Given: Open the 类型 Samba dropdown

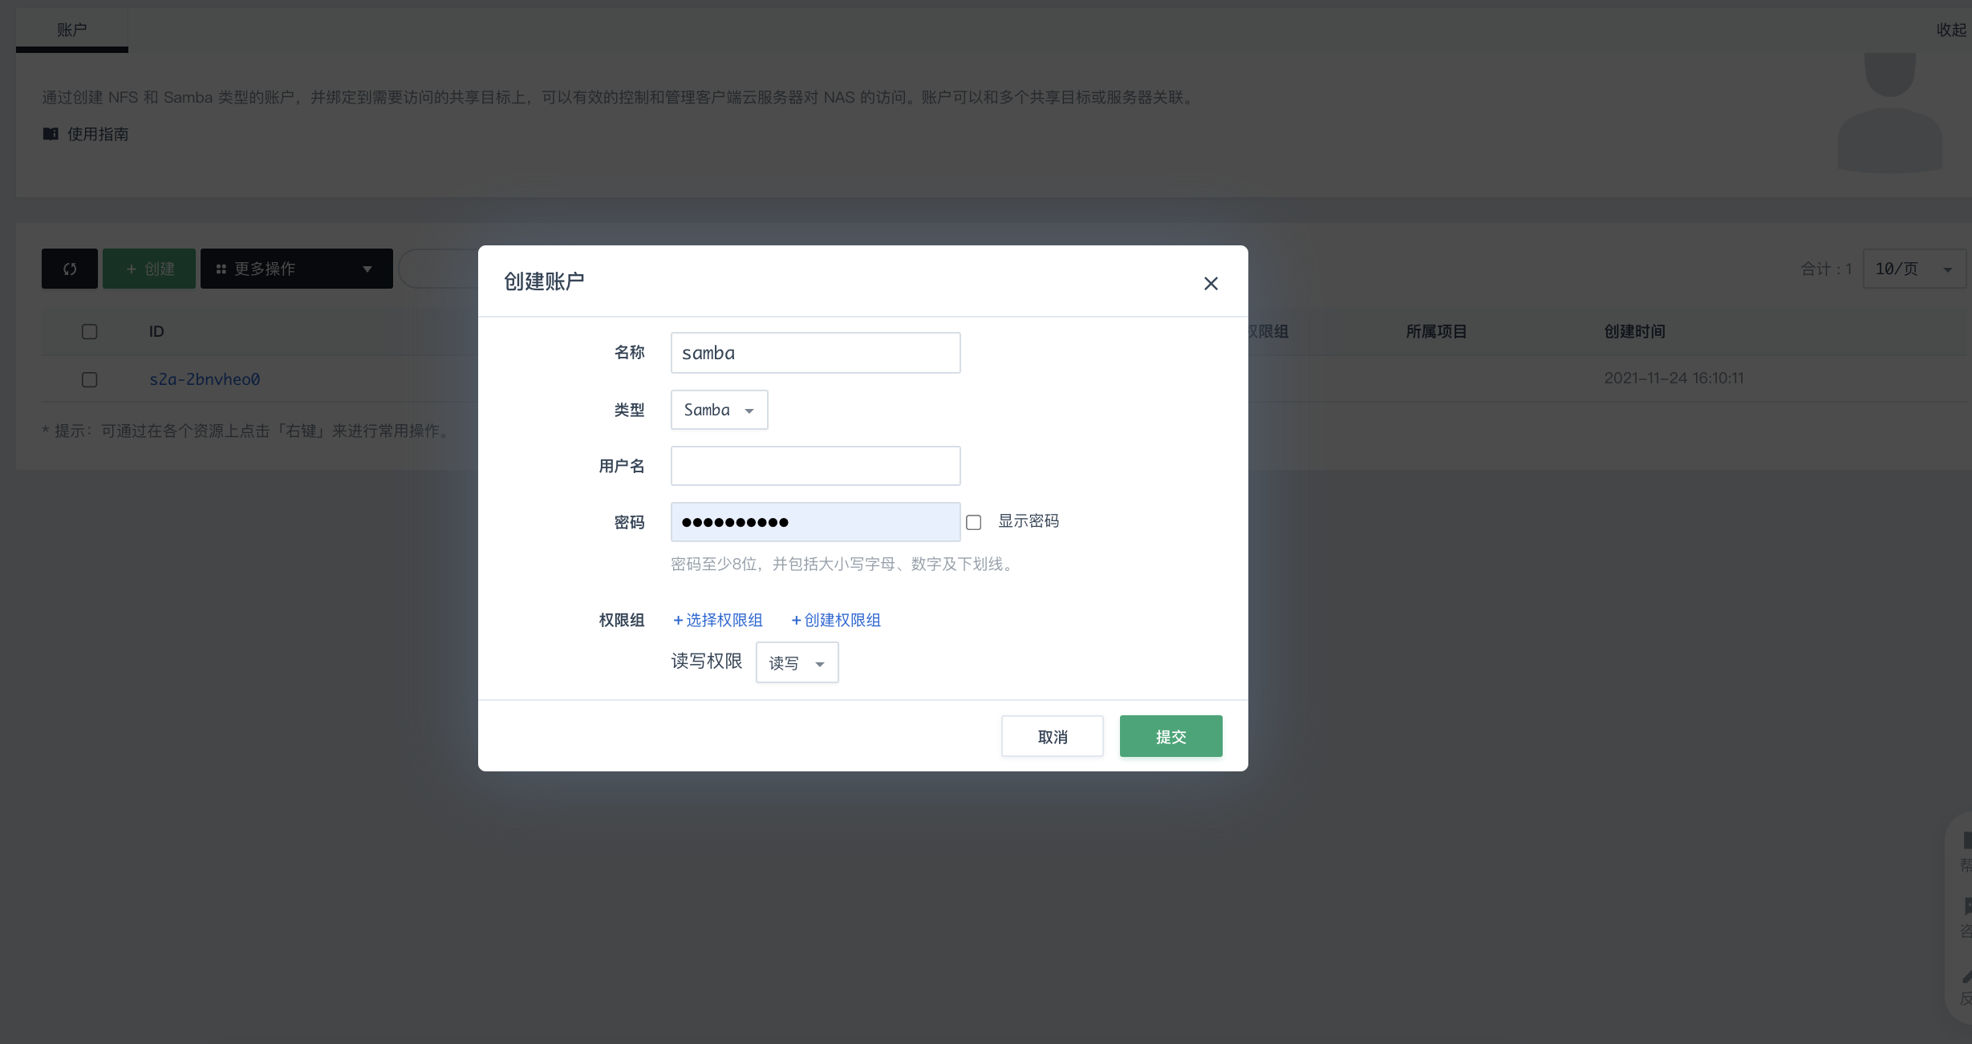Looking at the screenshot, I should click(x=719, y=410).
